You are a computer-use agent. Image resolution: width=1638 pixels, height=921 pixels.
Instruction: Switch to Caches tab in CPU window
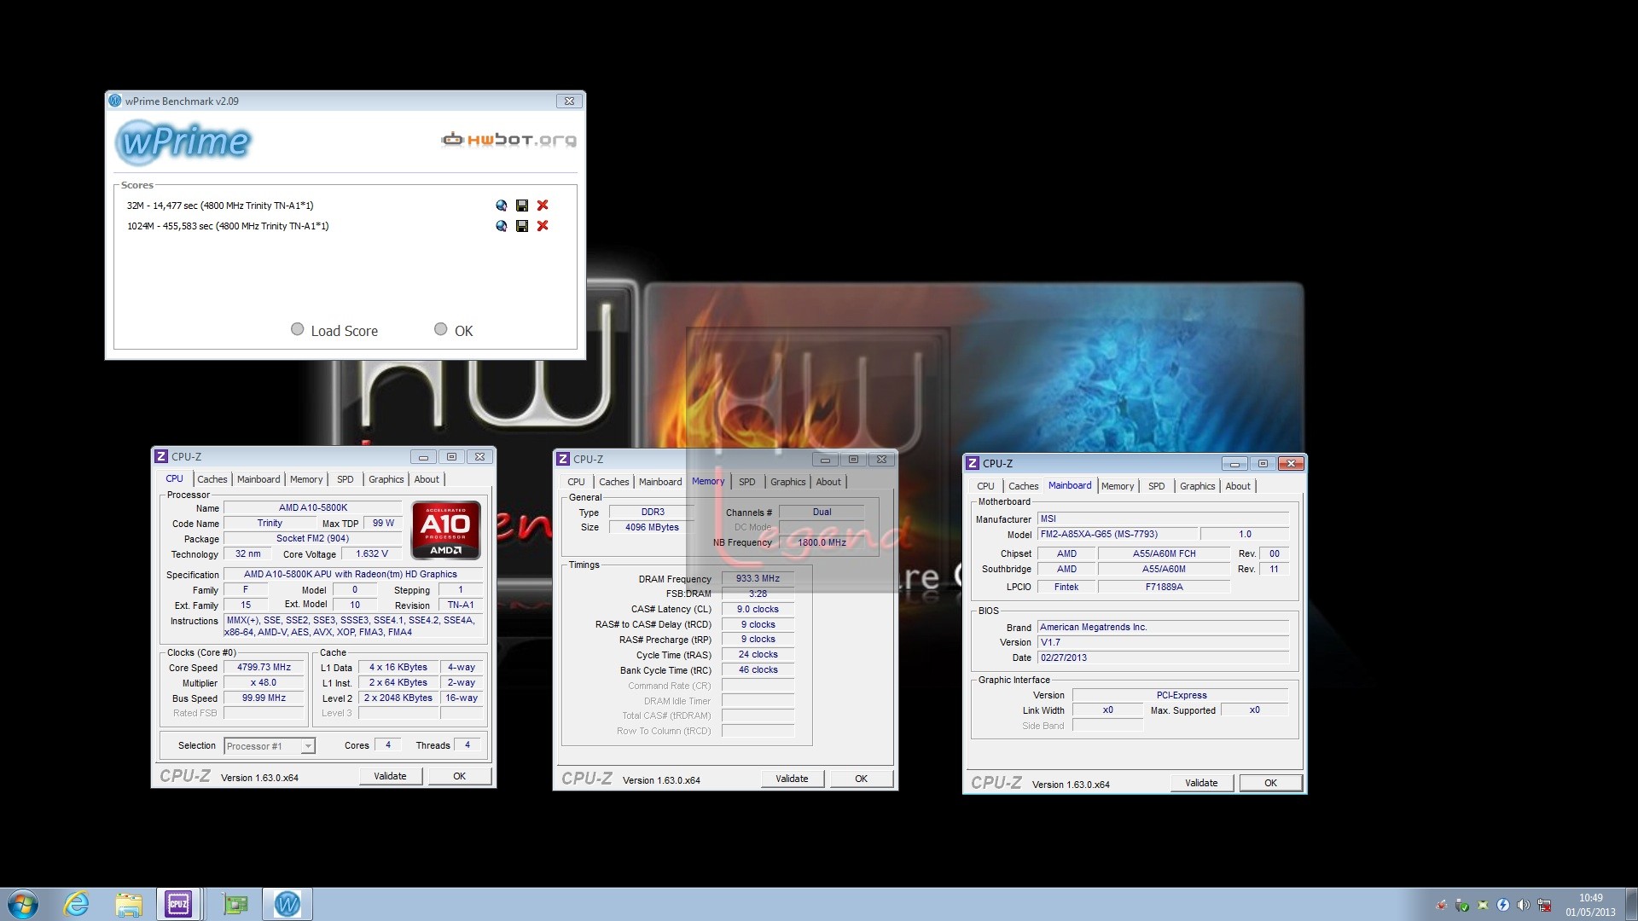pos(212,479)
